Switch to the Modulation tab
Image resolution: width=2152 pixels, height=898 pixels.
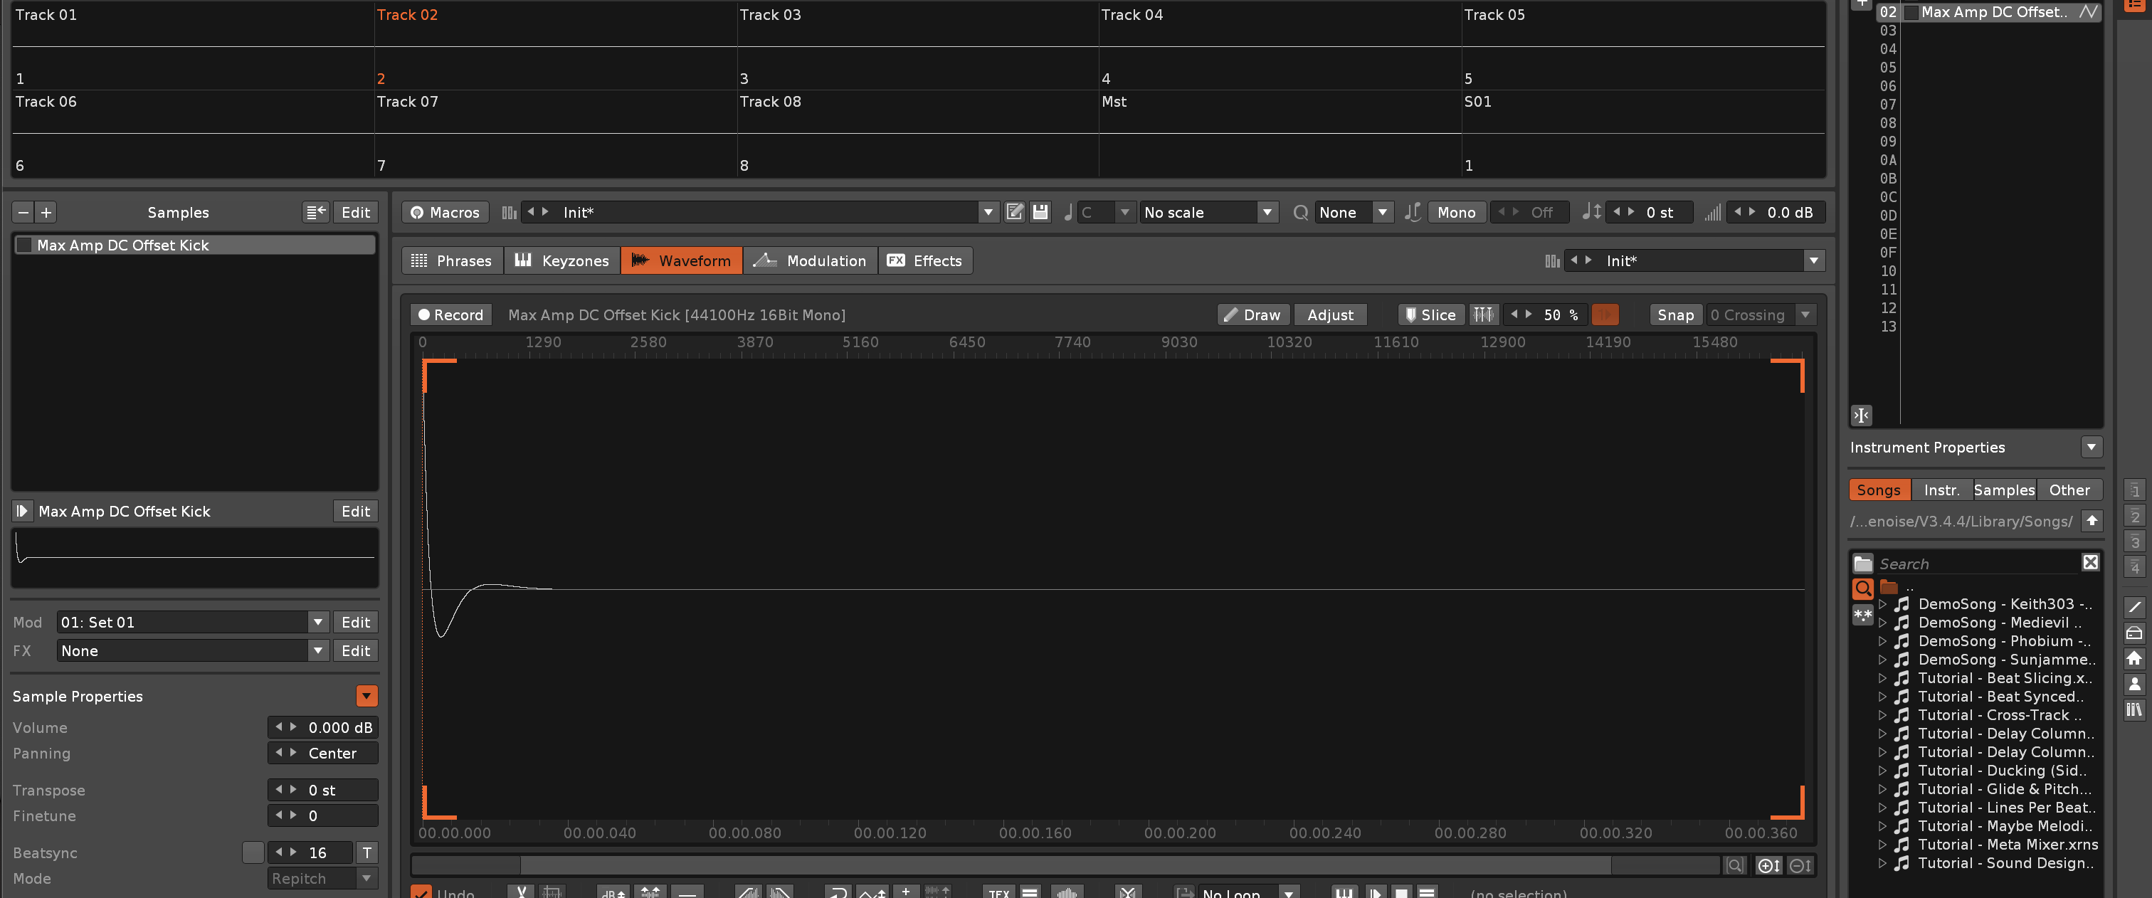(810, 260)
